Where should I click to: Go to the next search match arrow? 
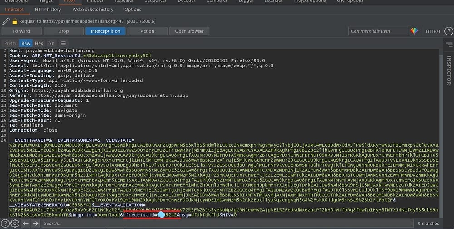coord(35,223)
